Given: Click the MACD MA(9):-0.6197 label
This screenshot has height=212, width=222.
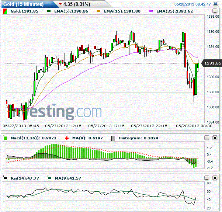Looking at the screenshot, I should 87,138.
